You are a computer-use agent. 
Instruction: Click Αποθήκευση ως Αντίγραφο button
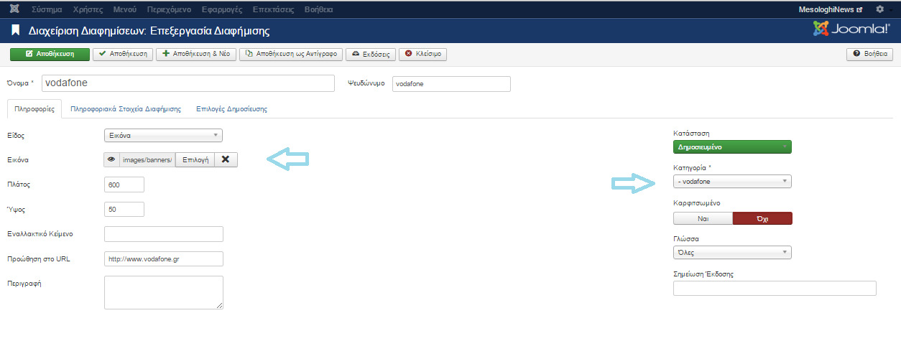pos(290,54)
